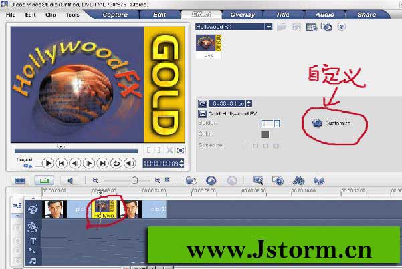The width and height of the screenshot is (402, 269).
Task: Click the Mark-out bracket button
Action: [159, 150]
